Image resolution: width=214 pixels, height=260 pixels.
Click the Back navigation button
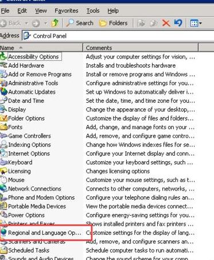(x=11, y=24)
